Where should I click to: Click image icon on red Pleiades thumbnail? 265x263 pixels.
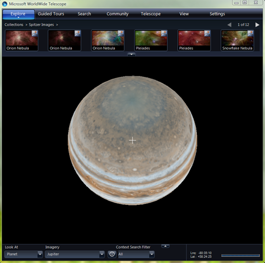coord(207,33)
